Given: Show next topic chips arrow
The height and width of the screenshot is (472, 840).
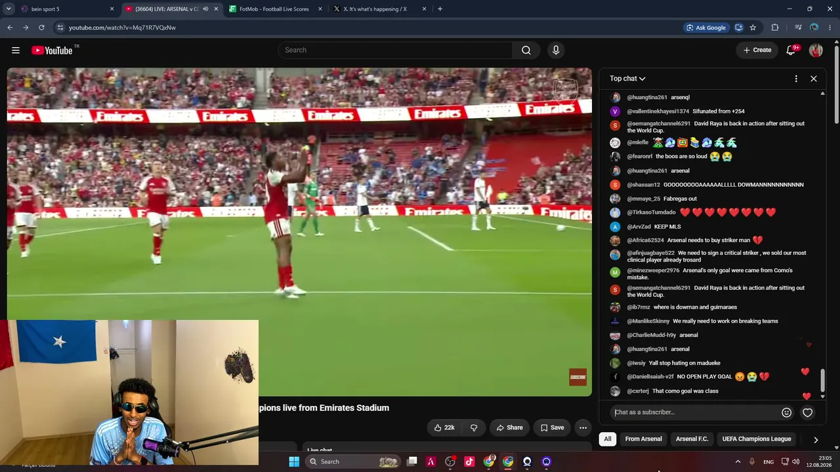Looking at the screenshot, I should point(816,440).
